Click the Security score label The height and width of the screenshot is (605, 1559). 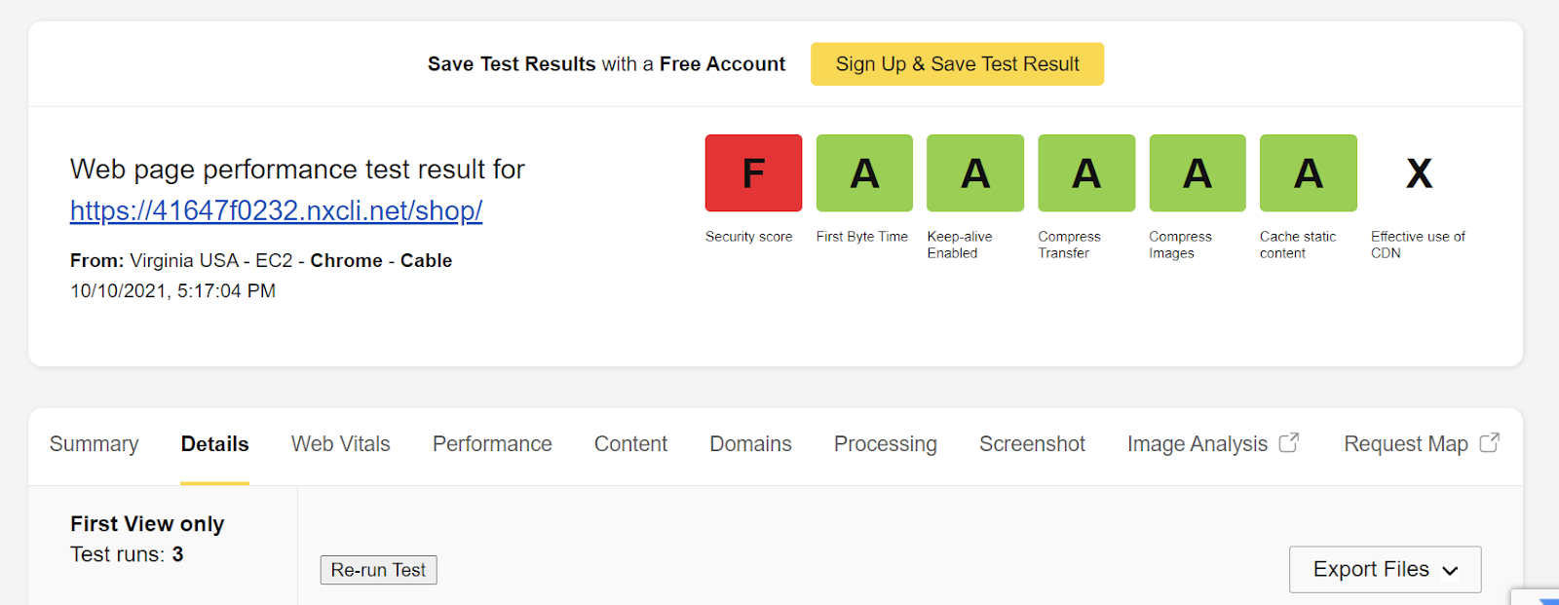point(748,237)
